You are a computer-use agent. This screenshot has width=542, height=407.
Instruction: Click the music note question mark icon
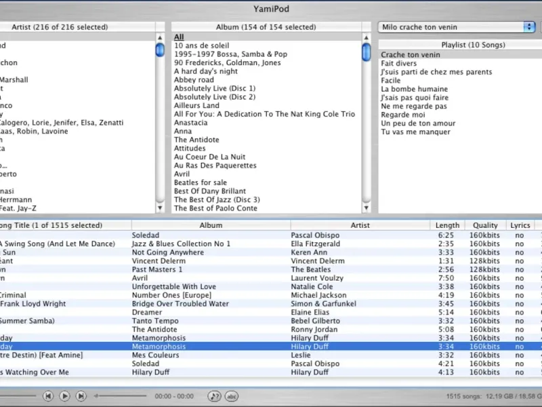(x=214, y=395)
